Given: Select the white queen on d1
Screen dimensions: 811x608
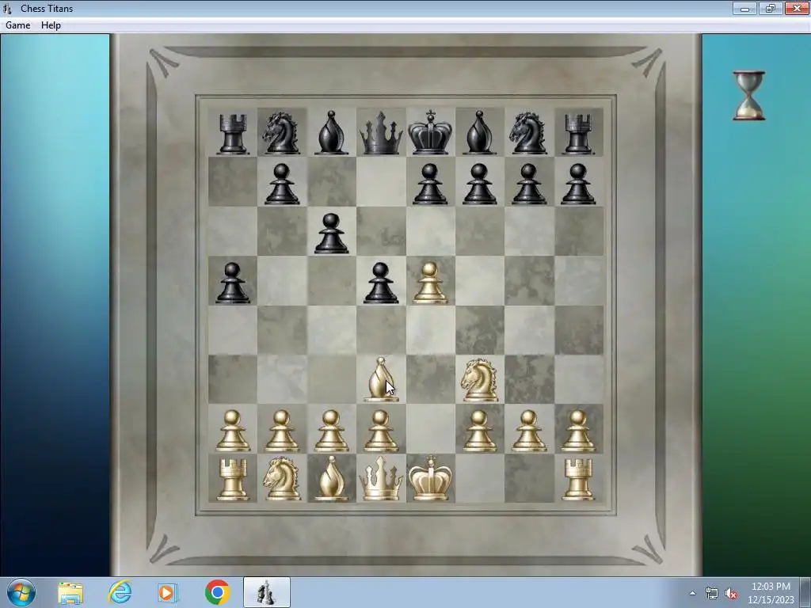Looking at the screenshot, I should (x=381, y=479).
